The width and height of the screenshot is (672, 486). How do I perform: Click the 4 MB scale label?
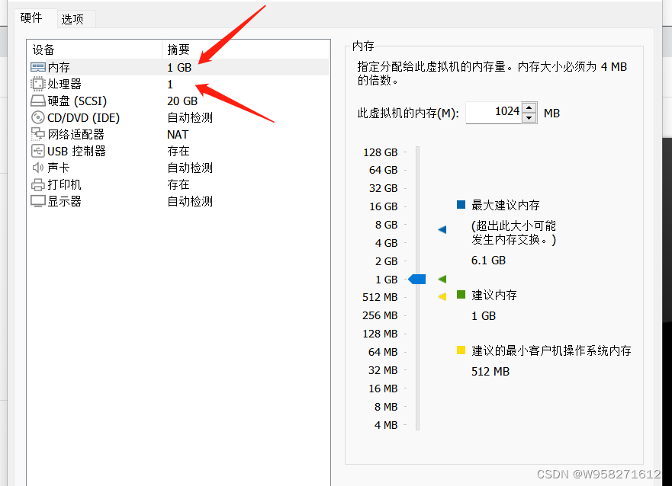[386, 425]
